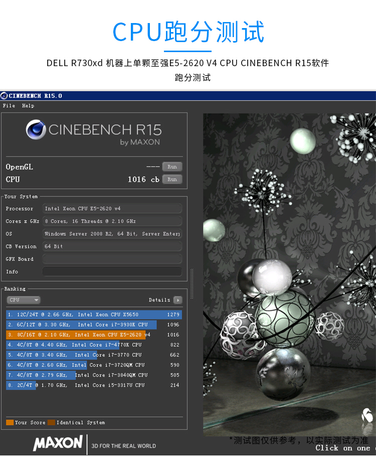Click the Processor field
Screen dimensions: 376x457
point(112,208)
